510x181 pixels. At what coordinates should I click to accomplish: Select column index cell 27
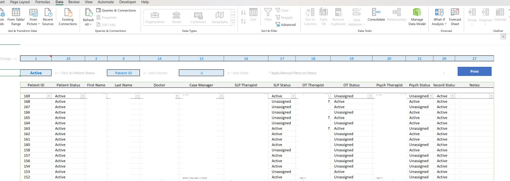coord(474,59)
